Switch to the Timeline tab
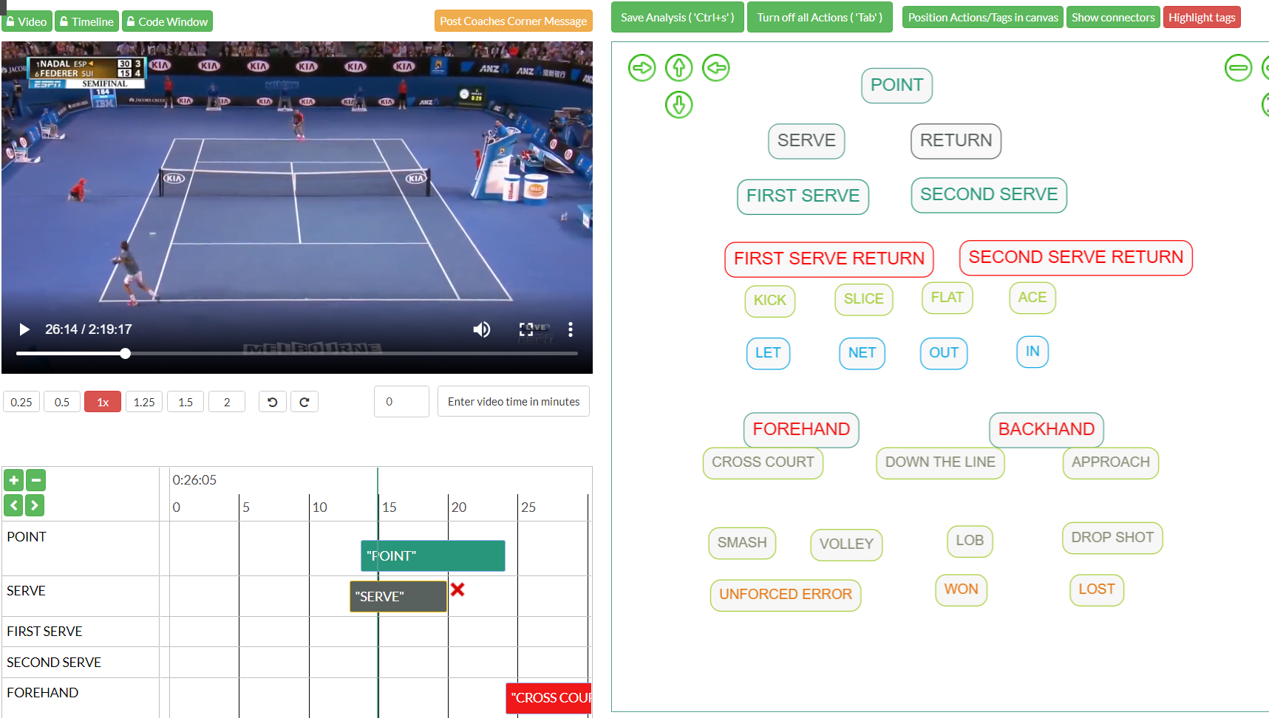 coord(86,21)
